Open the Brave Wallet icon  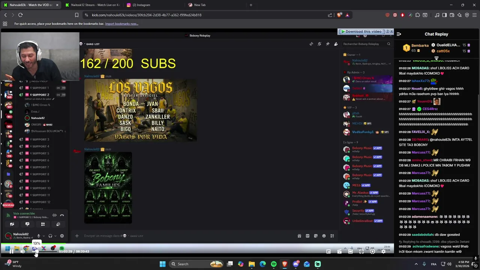pos(452,15)
